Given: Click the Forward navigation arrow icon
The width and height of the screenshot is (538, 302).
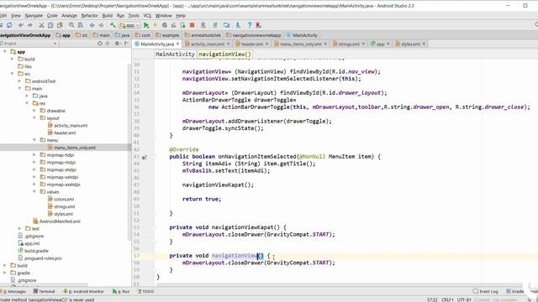Looking at the screenshot, I should (101, 25).
